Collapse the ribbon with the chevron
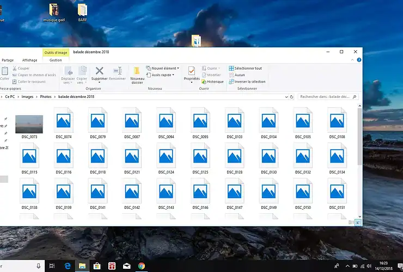The width and height of the screenshot is (403, 272). click(x=352, y=60)
